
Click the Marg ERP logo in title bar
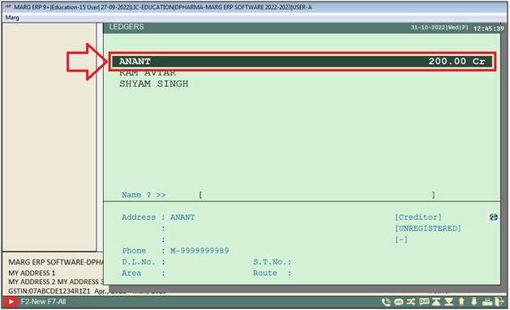click(x=7, y=6)
